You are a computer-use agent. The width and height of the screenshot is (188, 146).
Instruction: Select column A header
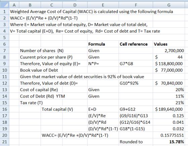14,5
